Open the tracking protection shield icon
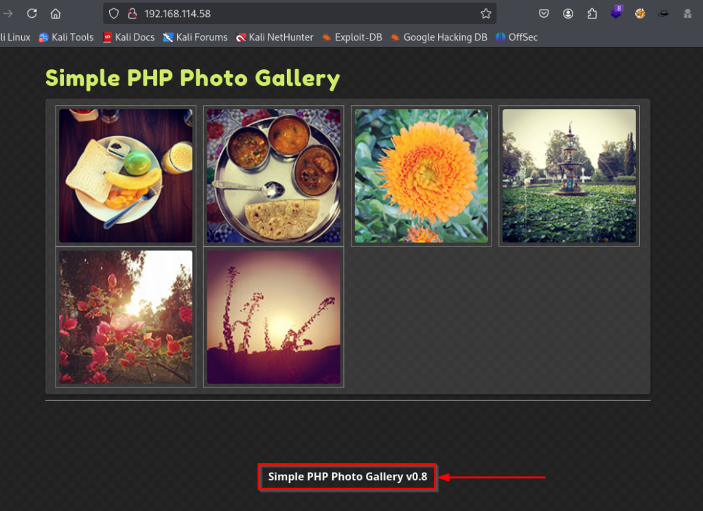 pos(114,14)
